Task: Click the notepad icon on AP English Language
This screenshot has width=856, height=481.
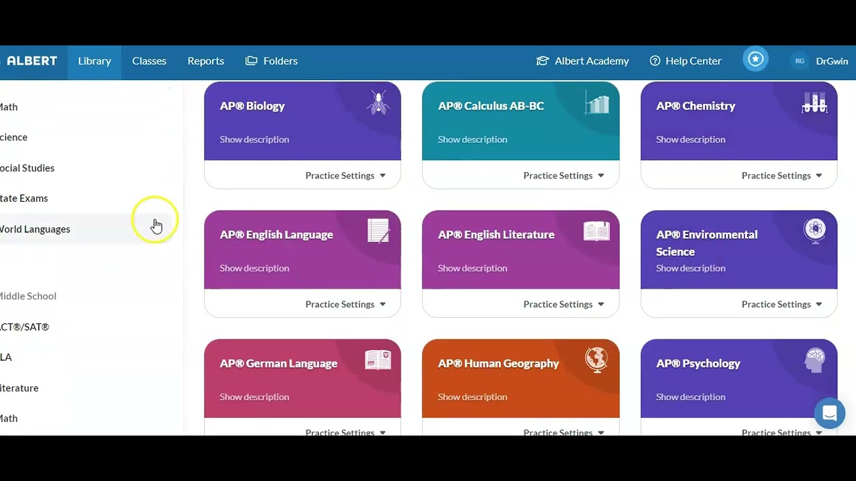Action: click(x=378, y=231)
